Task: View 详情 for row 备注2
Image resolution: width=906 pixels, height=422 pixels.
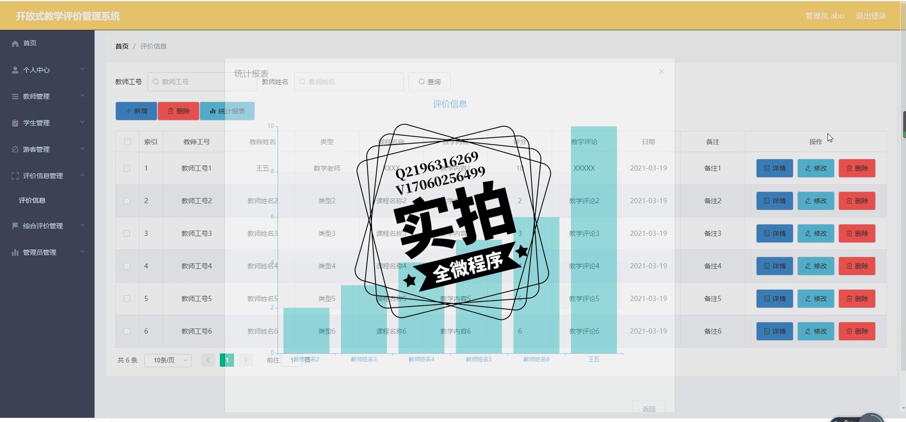Action: coord(775,201)
